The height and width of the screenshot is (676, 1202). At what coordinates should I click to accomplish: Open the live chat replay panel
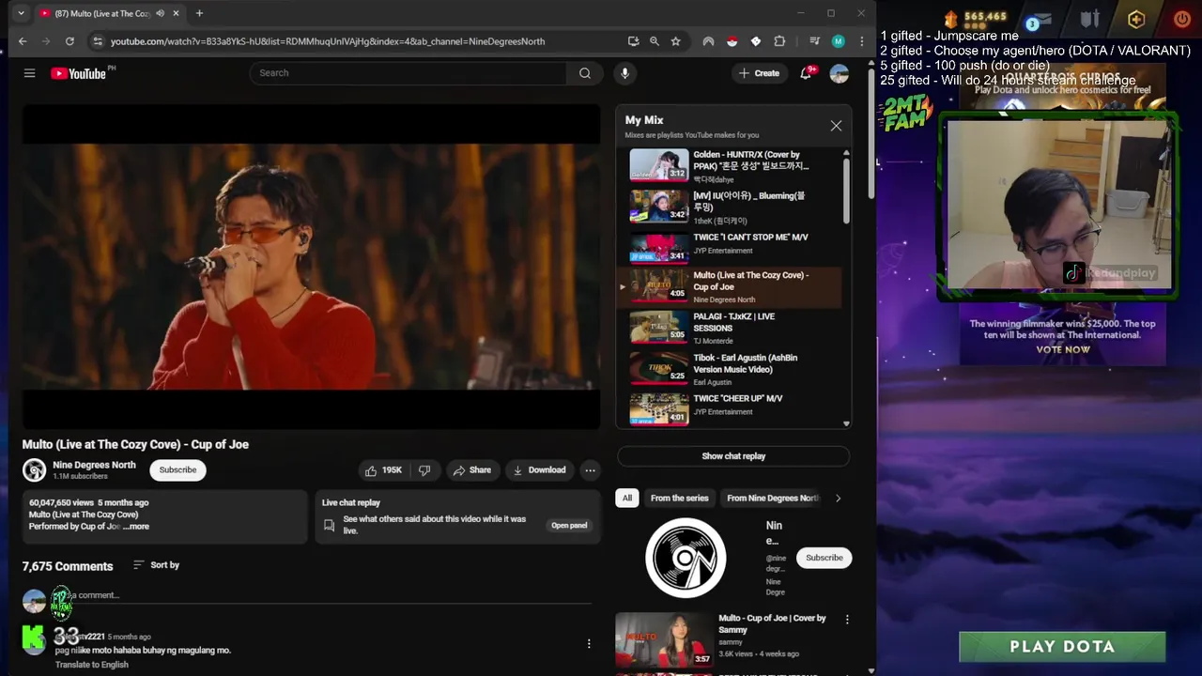tap(569, 526)
